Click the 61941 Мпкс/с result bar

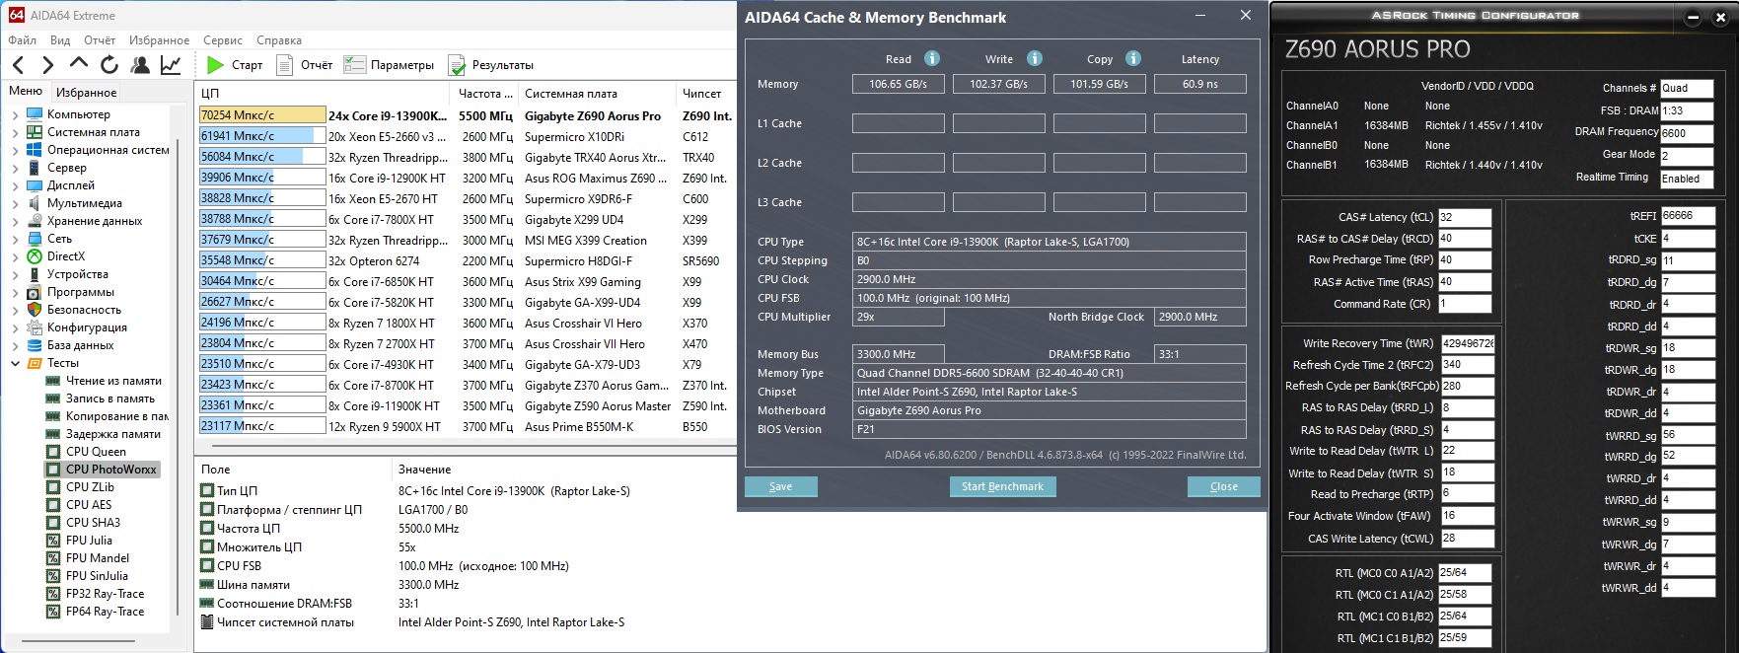(262, 136)
